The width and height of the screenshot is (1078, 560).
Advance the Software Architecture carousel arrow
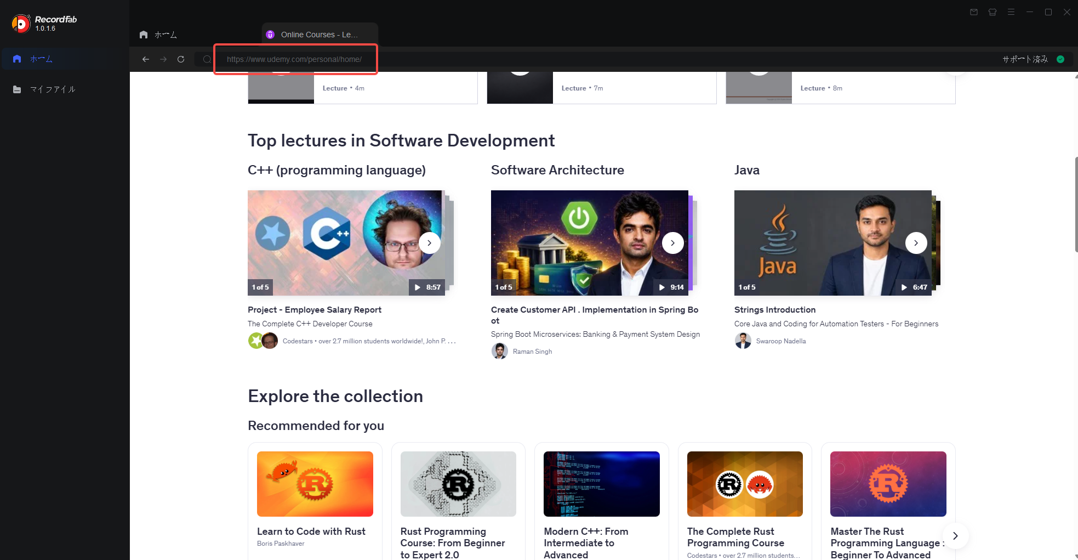[673, 243]
